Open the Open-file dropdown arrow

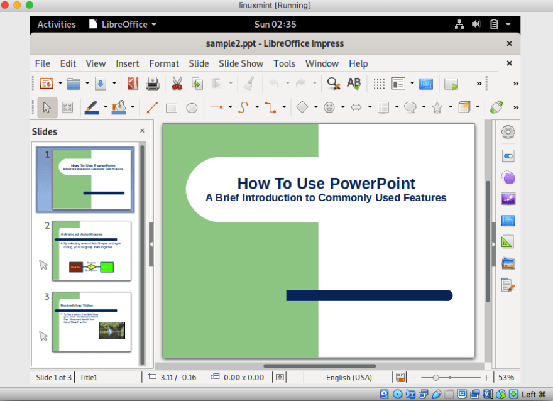87,84
